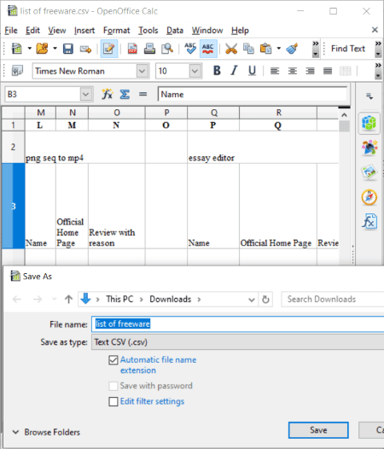The image size is (384, 449).
Task: Align text right
Action: [310, 71]
